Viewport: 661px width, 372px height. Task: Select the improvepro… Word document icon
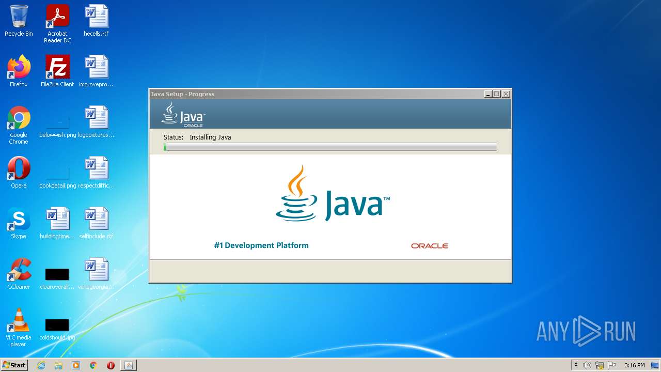click(96, 71)
